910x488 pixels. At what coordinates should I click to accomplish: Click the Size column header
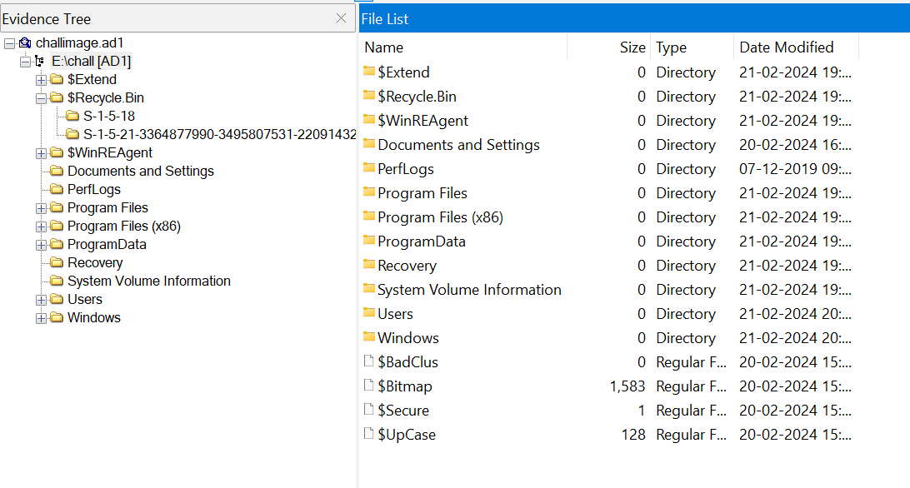[632, 47]
